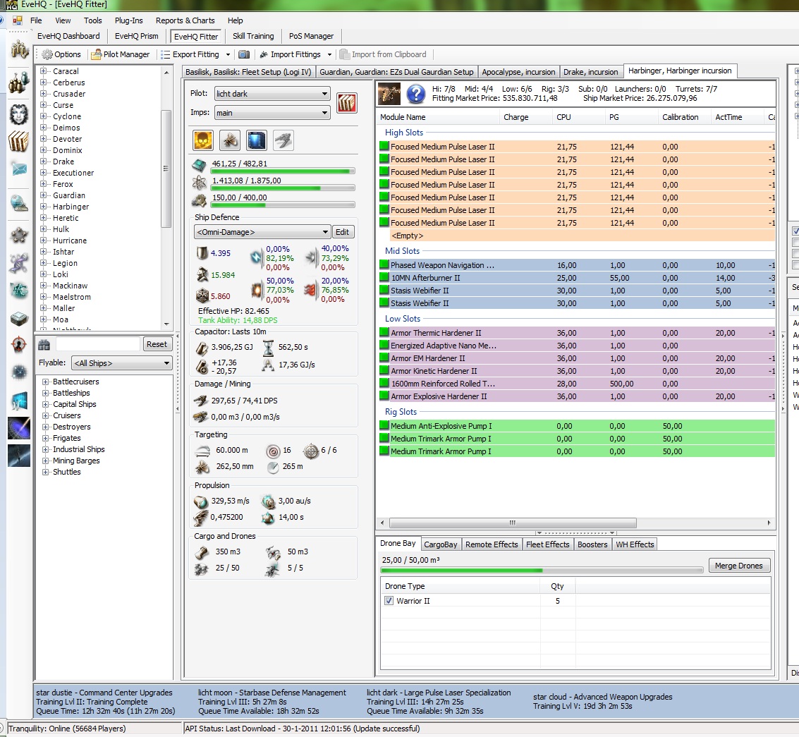The image size is (799, 737).
Task: Click the ship search input field
Action: [98, 344]
